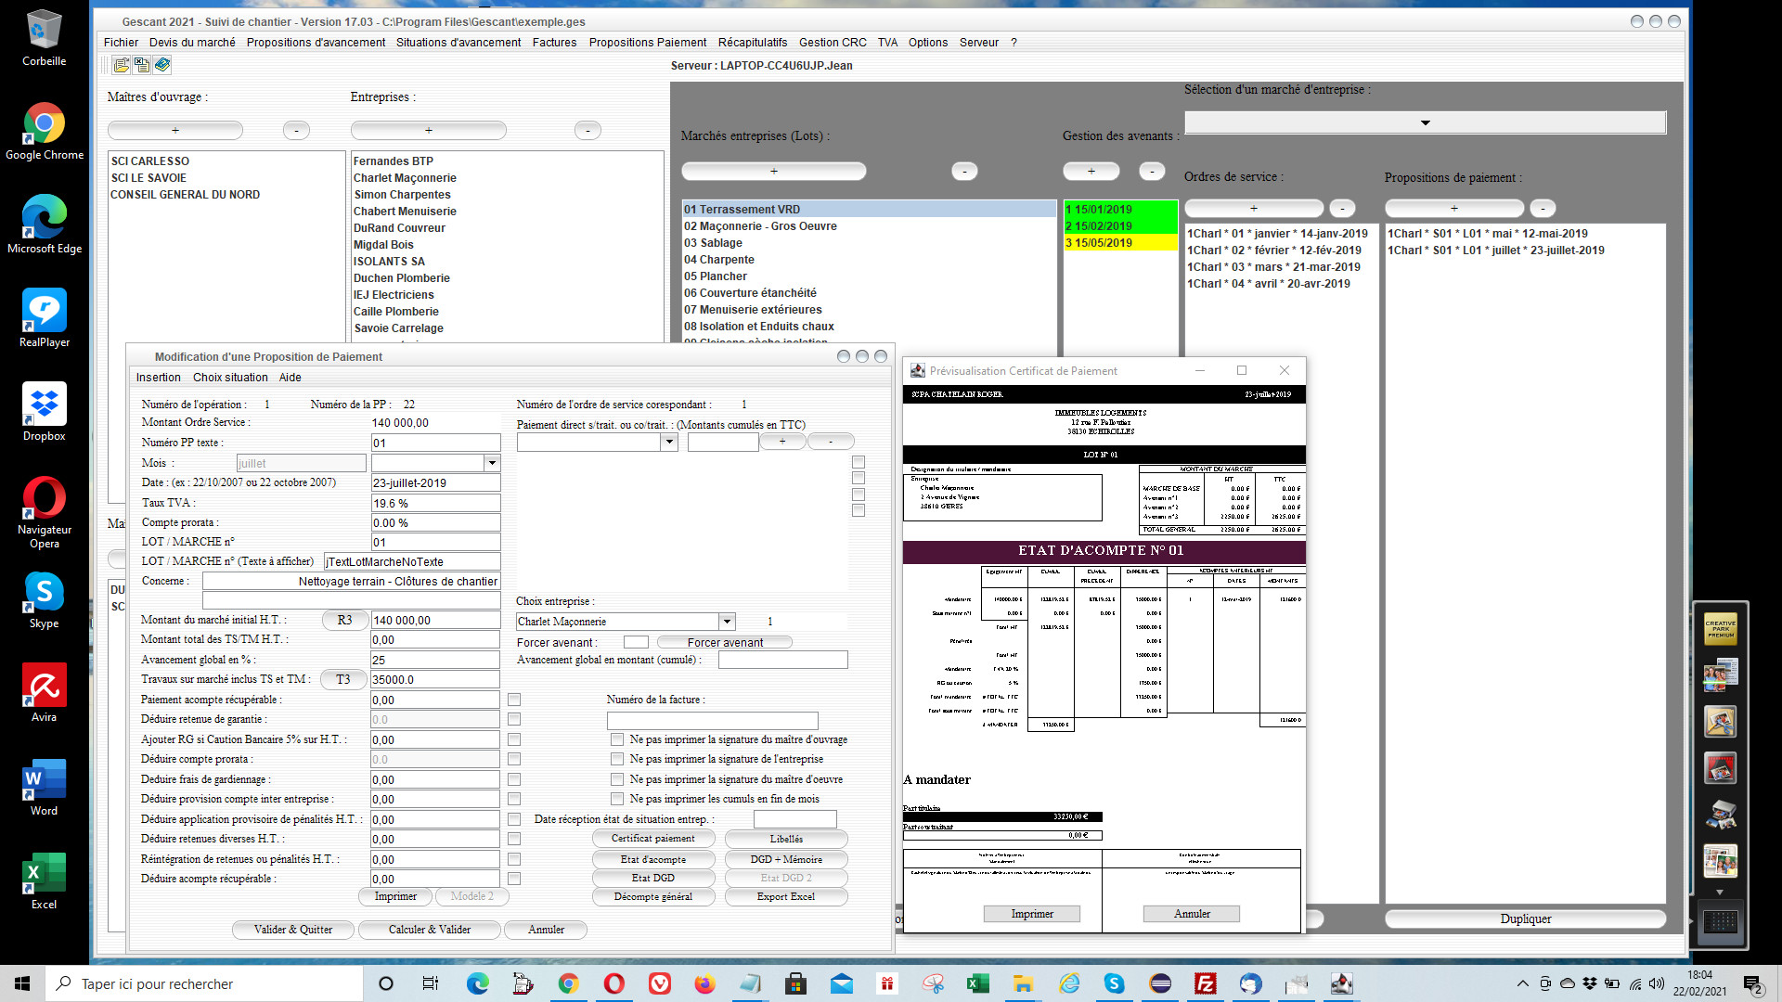The image size is (1782, 1002).
Task: Open the help book toolbar icon
Action: coord(162,65)
